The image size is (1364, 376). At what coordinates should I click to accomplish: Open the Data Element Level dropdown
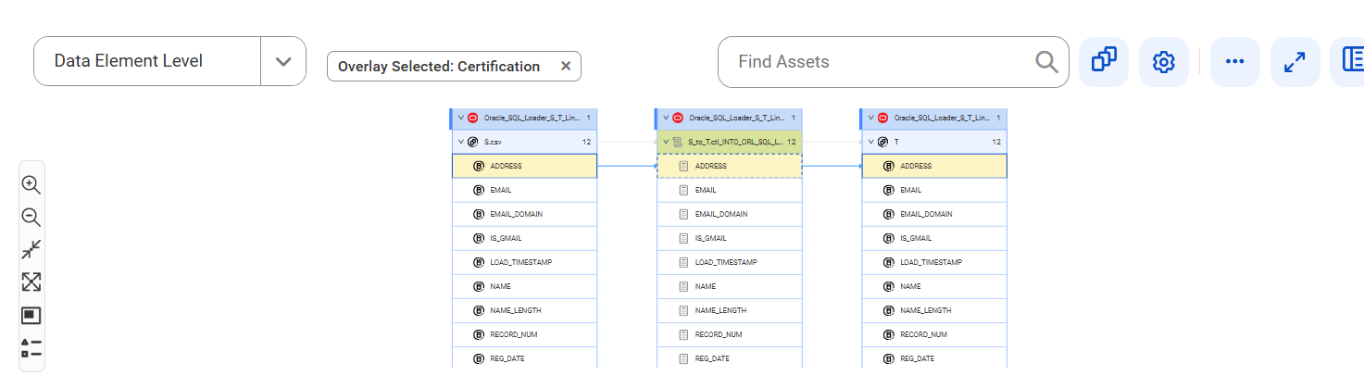pos(283,61)
